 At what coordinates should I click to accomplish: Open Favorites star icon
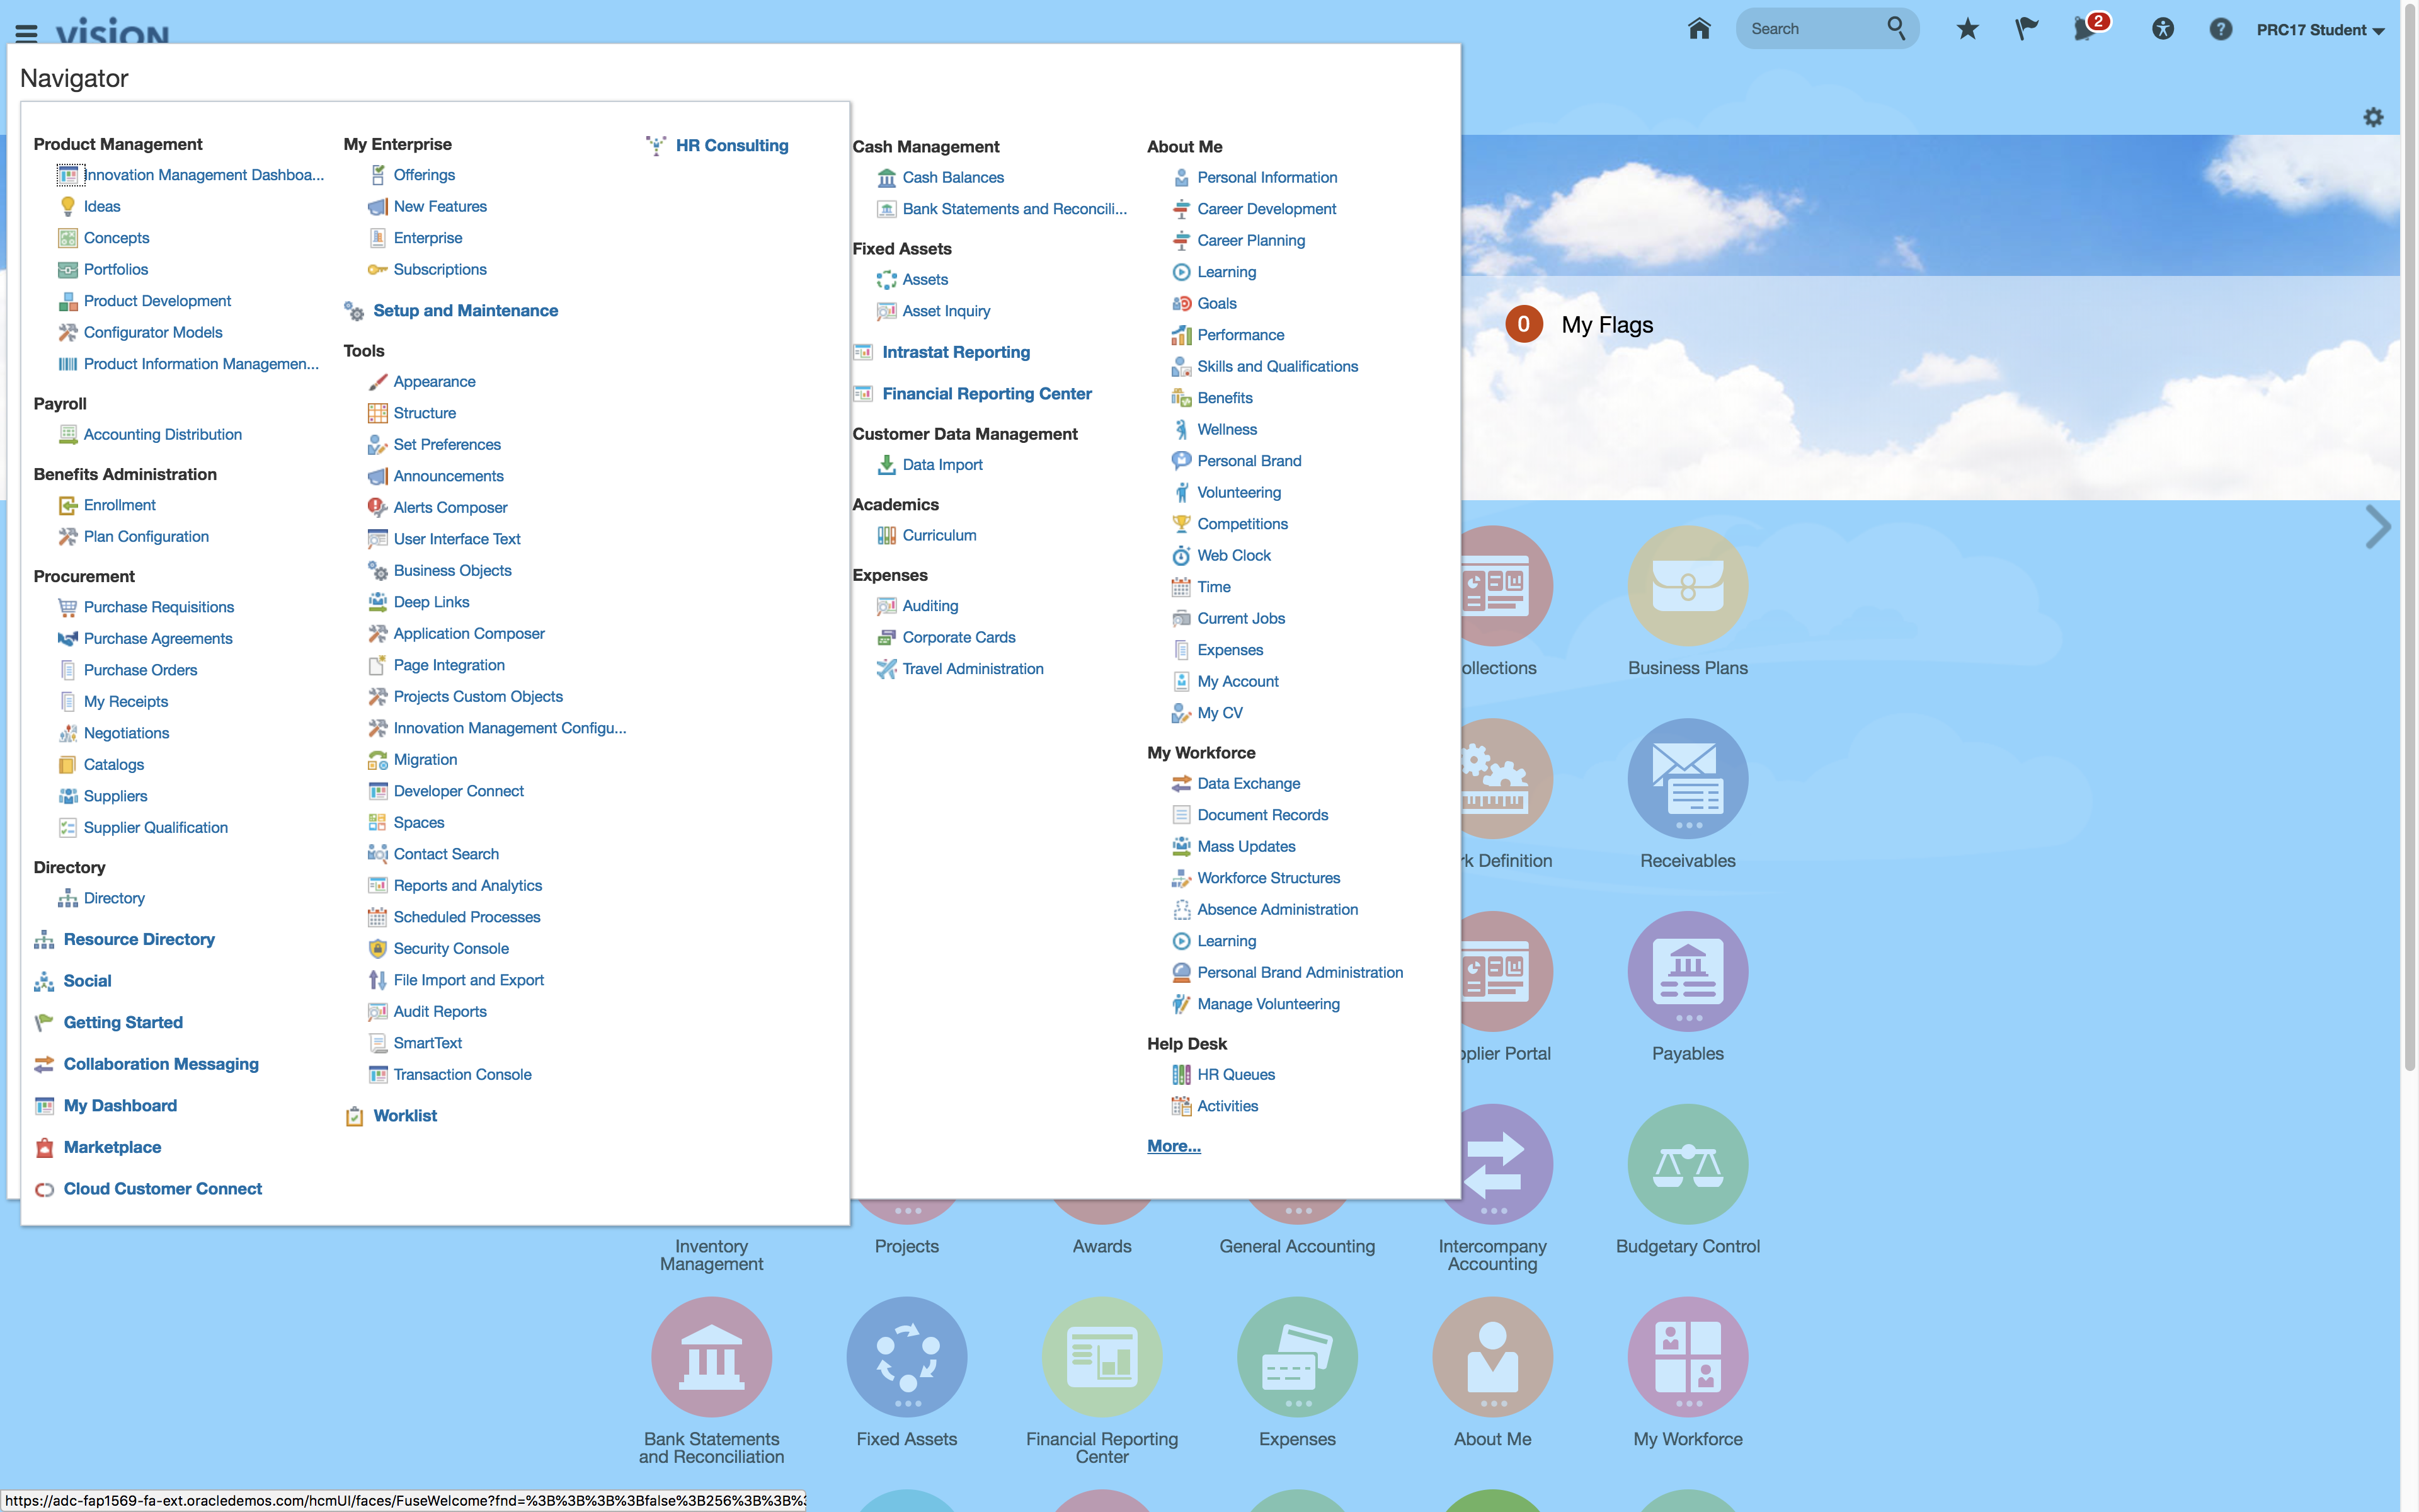coord(1967,29)
